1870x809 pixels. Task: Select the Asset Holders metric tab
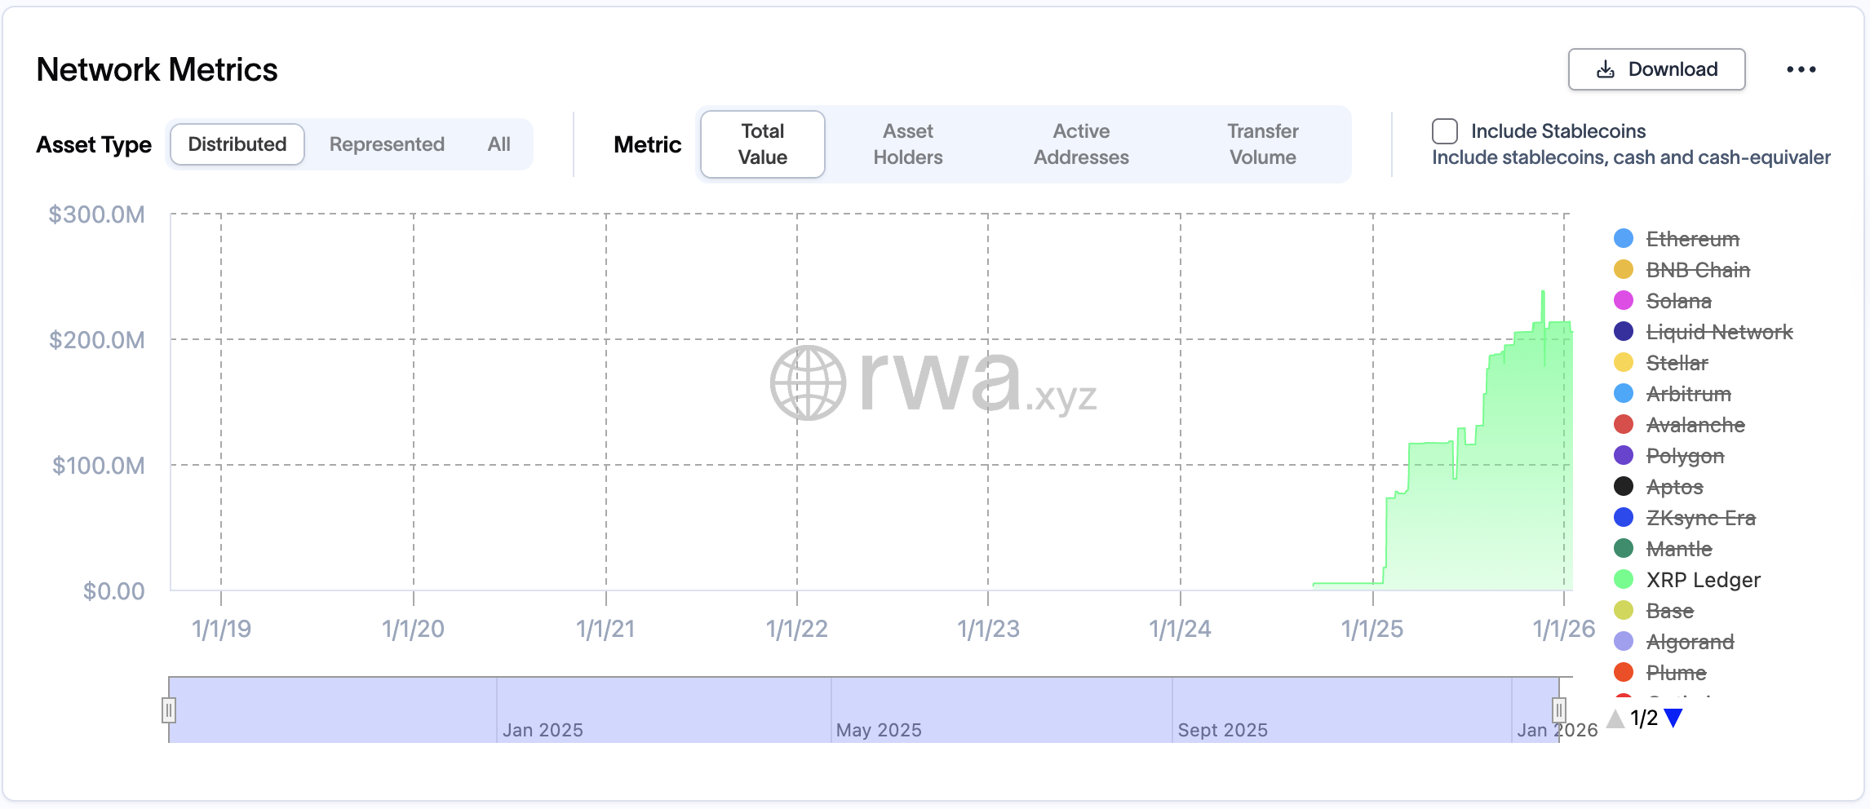907,144
